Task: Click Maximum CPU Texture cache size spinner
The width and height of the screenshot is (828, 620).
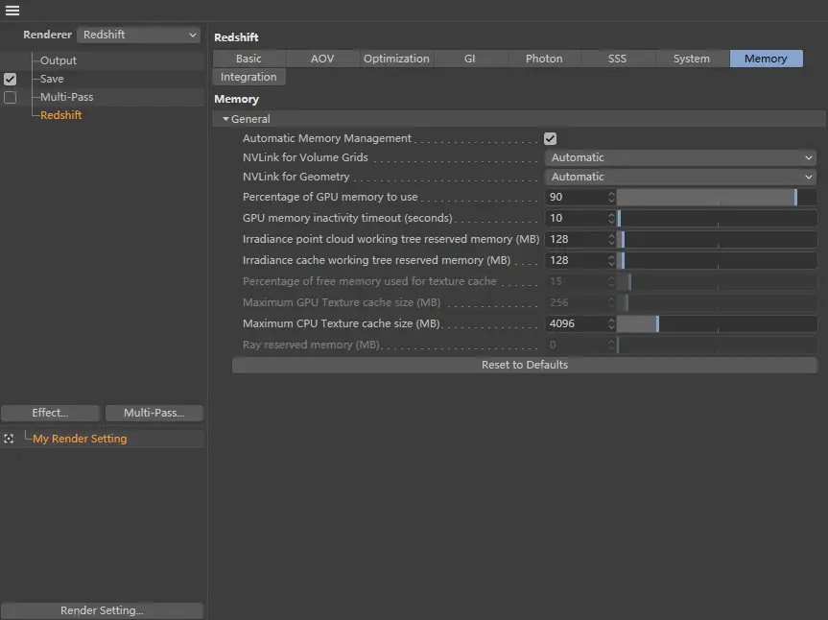Action: (x=611, y=323)
